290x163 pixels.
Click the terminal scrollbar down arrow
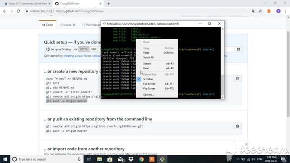pos(222,97)
